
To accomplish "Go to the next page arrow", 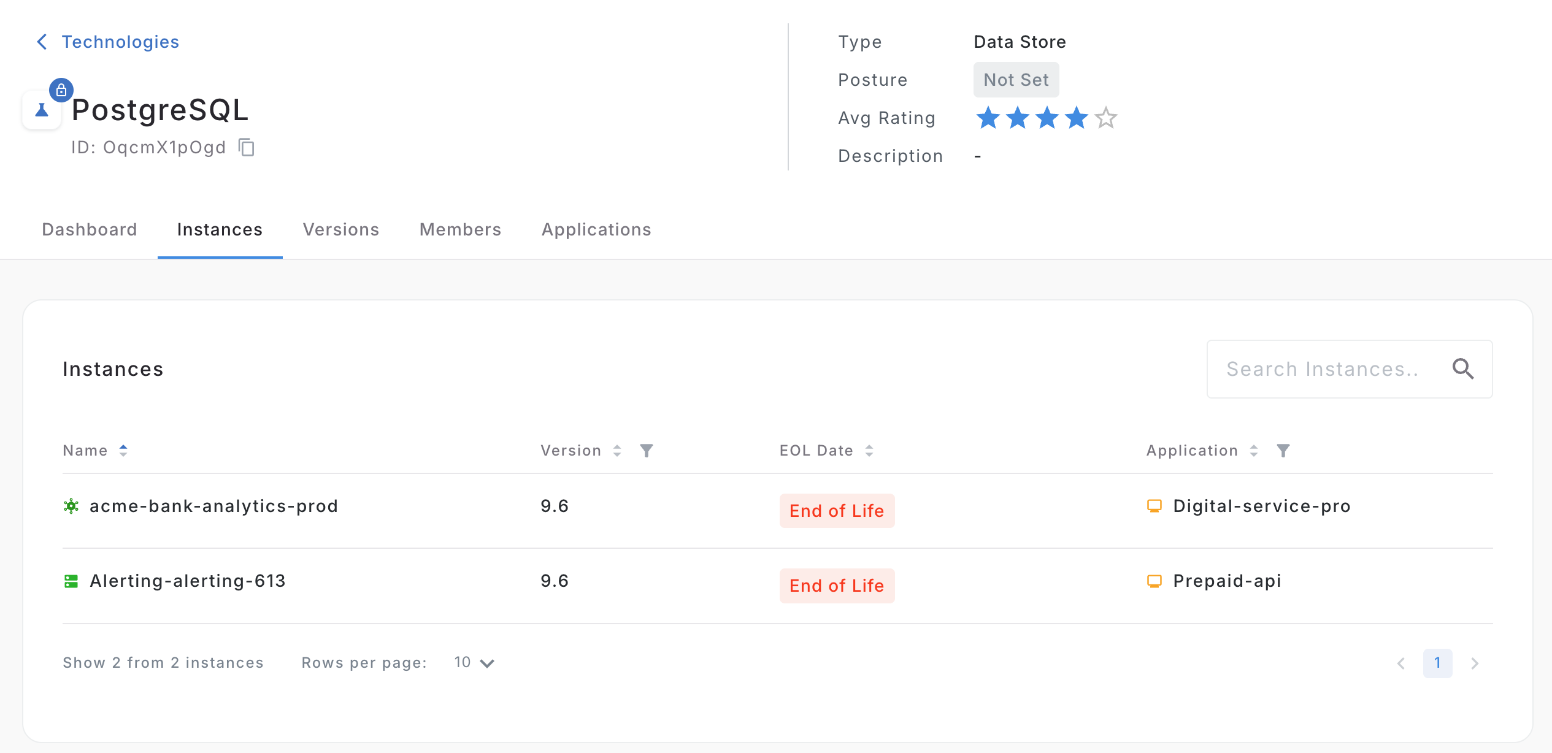I will coord(1475,663).
